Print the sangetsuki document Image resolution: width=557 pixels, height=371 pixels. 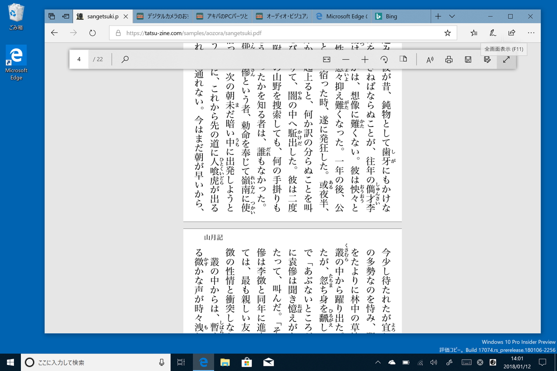448,59
